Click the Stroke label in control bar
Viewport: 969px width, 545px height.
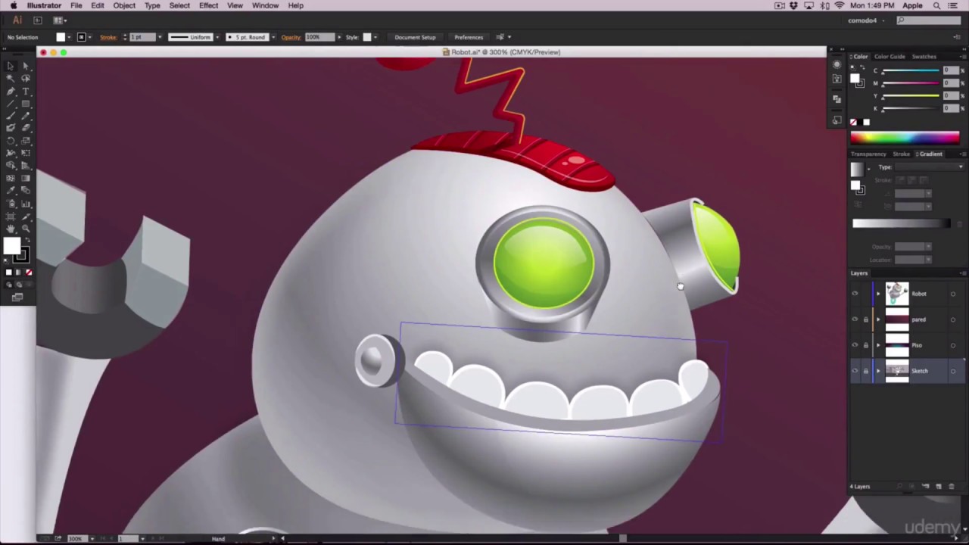tap(108, 37)
